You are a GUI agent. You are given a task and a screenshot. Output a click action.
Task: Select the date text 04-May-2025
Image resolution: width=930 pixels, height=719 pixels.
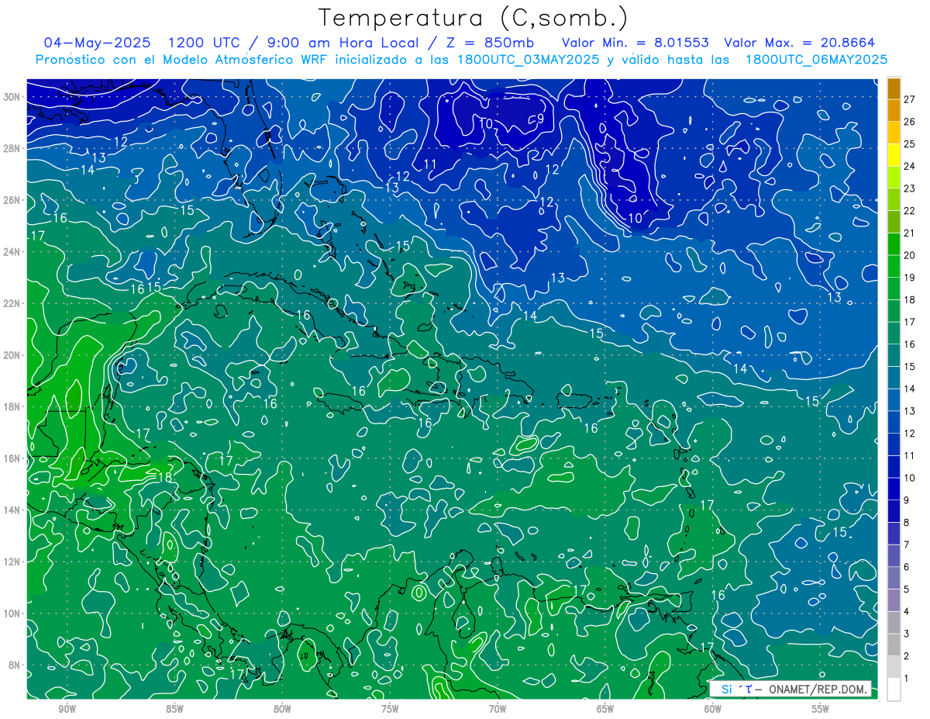click(x=98, y=43)
